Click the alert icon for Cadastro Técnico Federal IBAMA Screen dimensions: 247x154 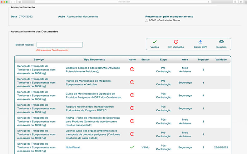tap(132, 69)
